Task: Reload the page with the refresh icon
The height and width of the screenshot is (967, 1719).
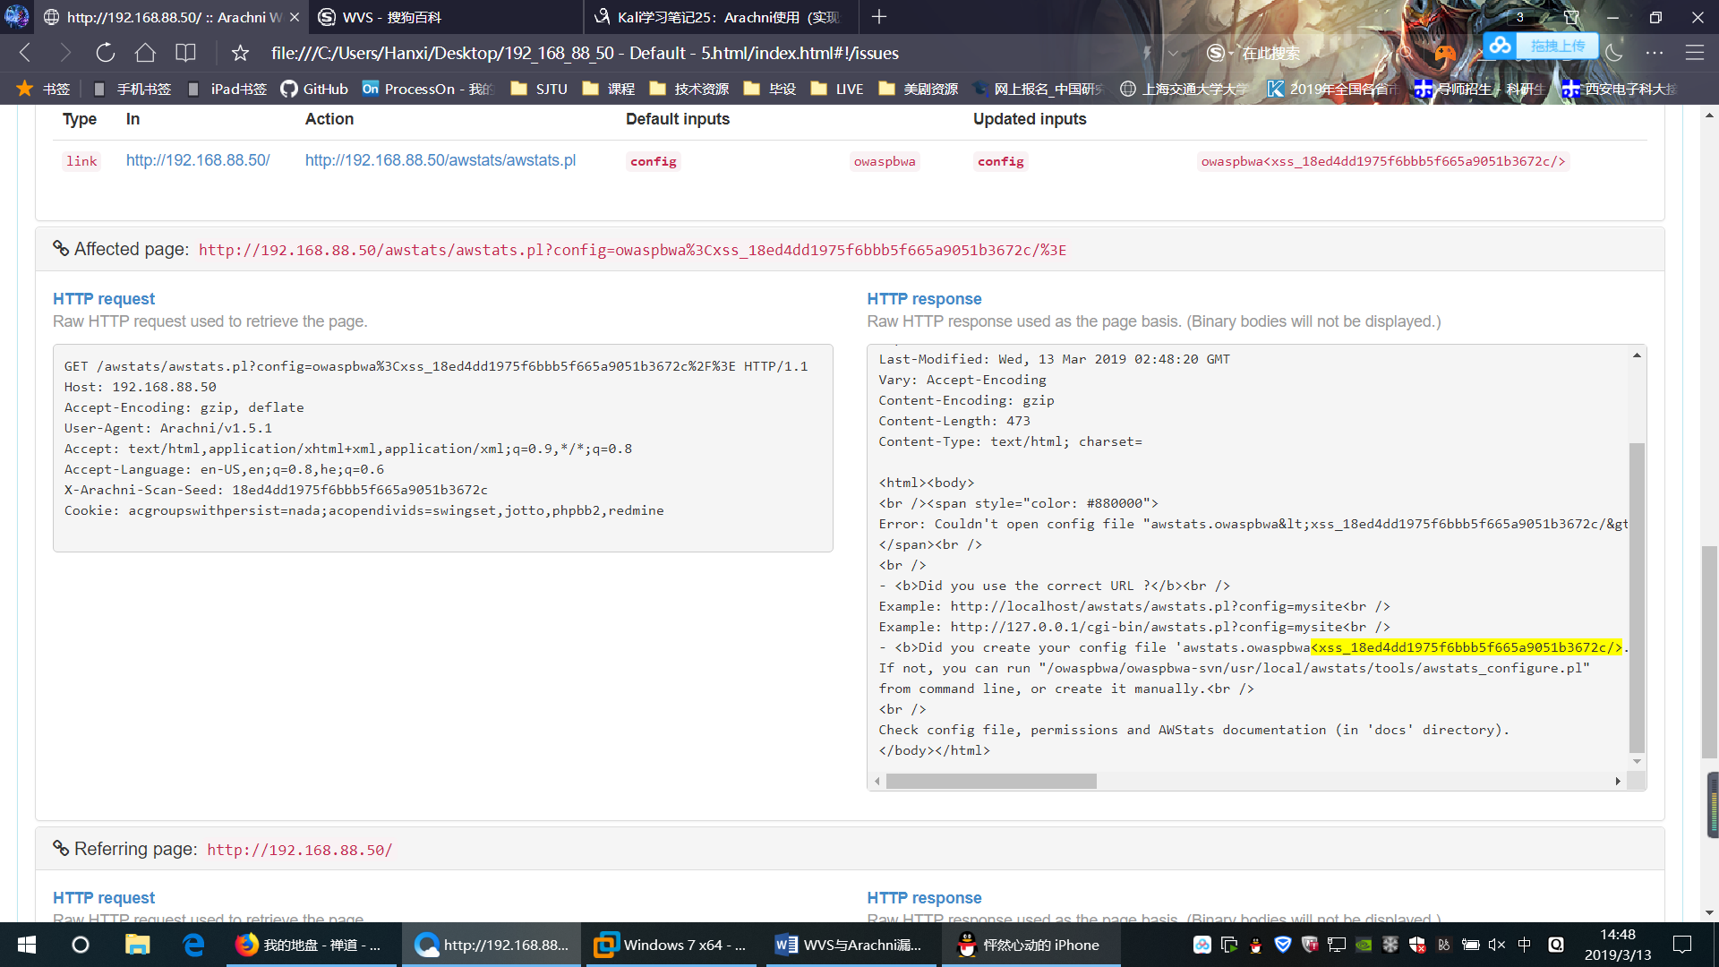Action: click(106, 53)
